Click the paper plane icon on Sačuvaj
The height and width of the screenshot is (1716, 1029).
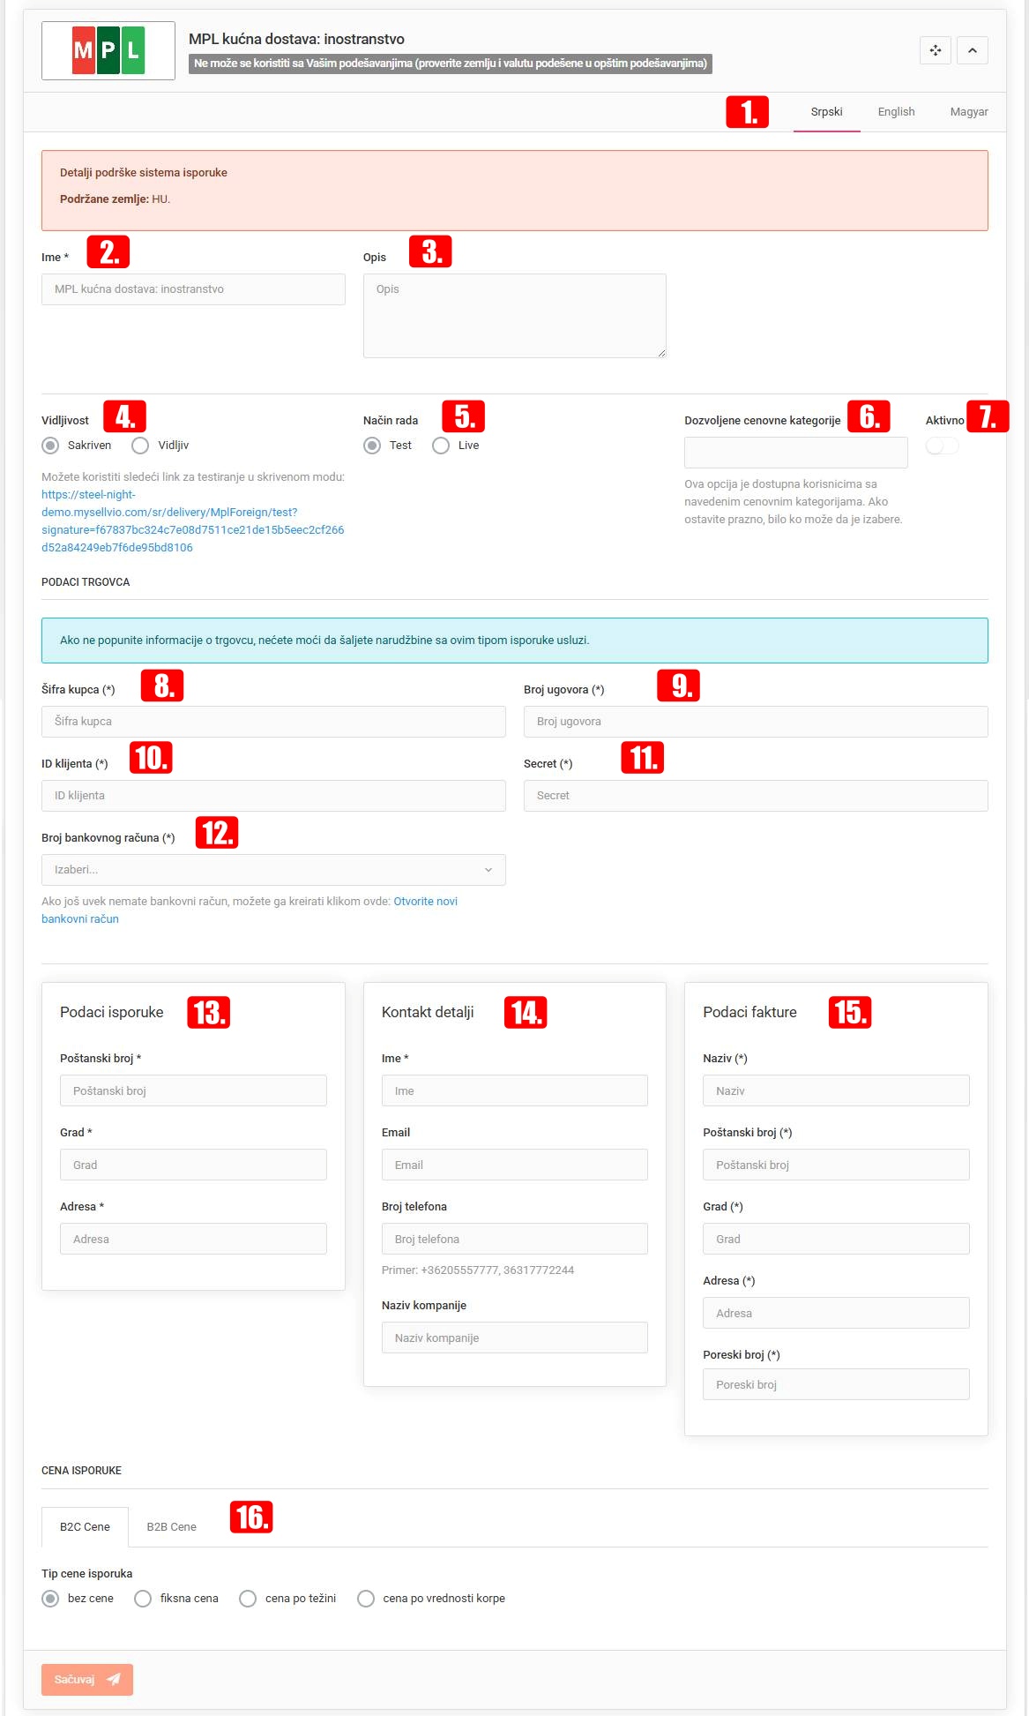click(x=114, y=1679)
